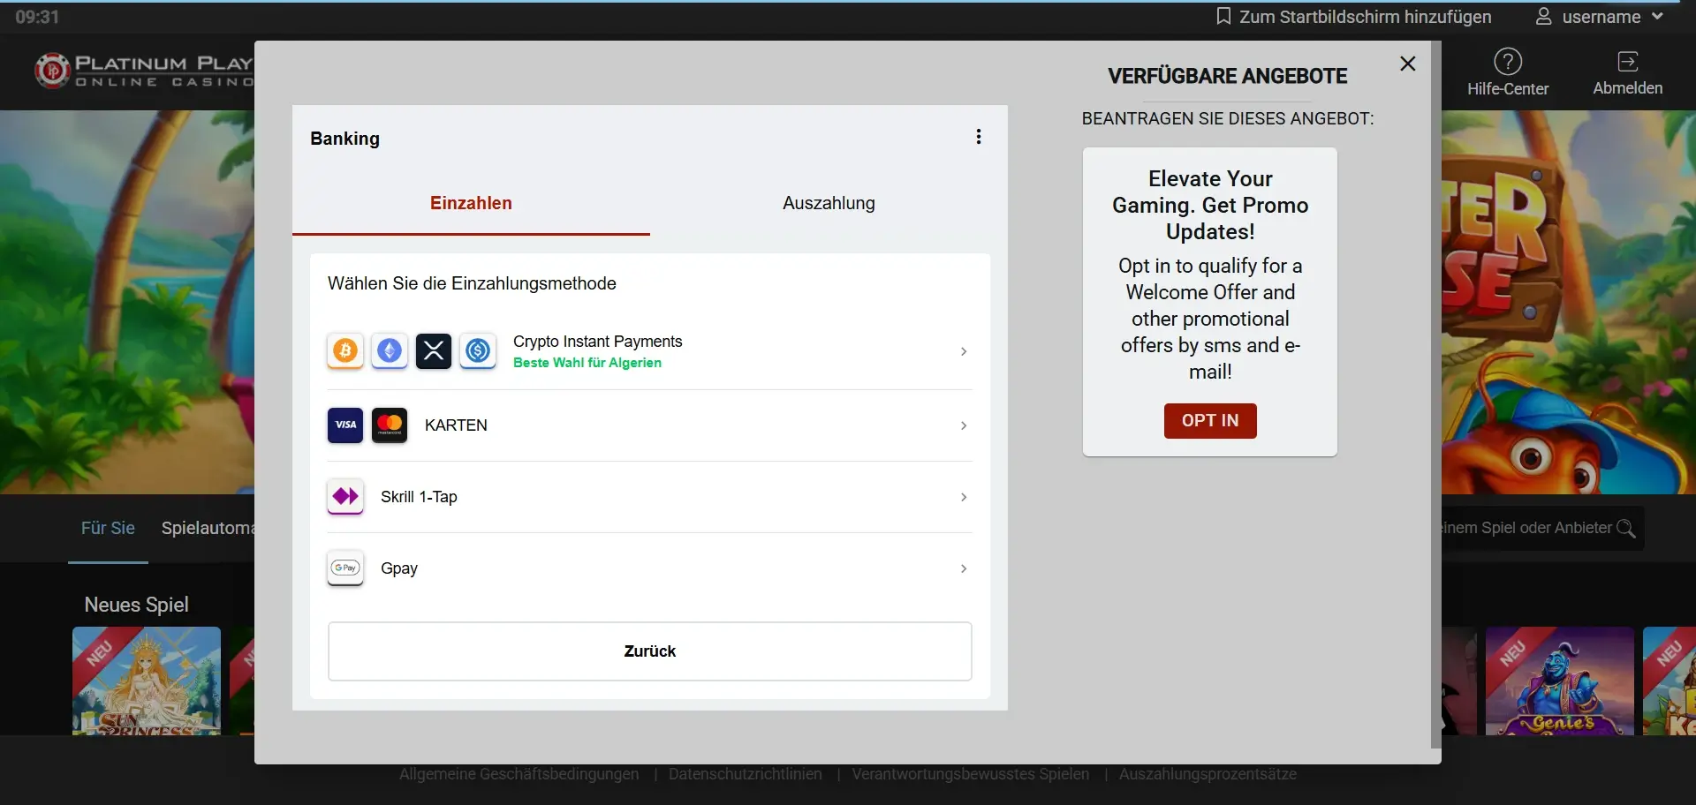Open Banking three-dot options menu
This screenshot has width=1696, height=805.
coord(979,137)
